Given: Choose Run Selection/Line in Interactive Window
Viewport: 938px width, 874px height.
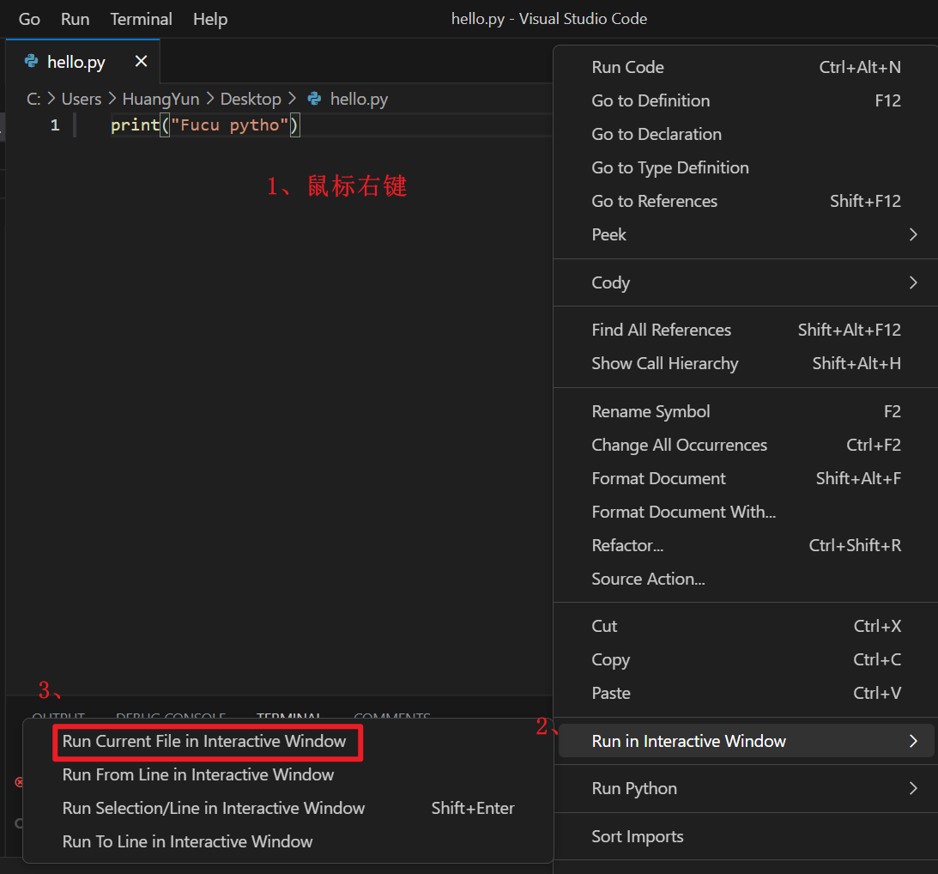Looking at the screenshot, I should 214,808.
